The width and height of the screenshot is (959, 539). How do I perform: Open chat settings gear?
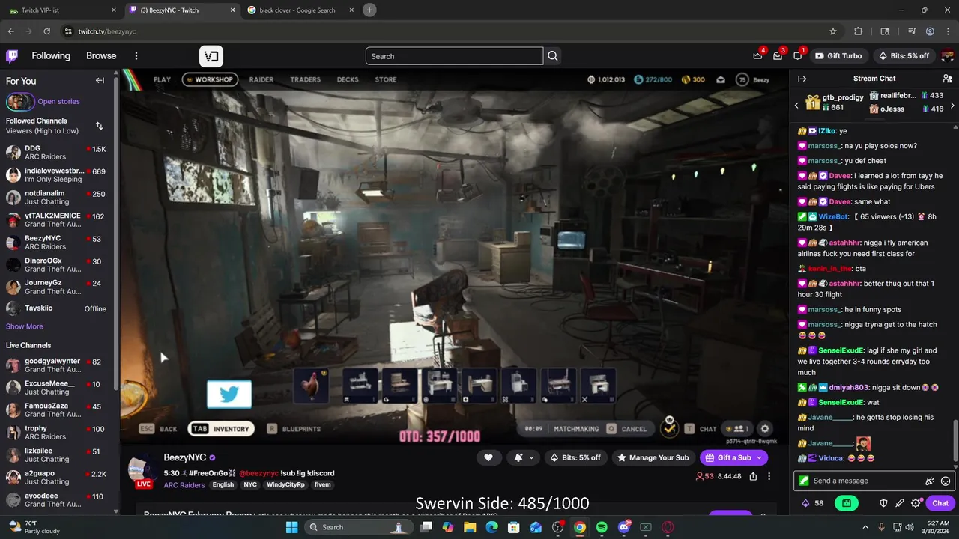pos(915,503)
